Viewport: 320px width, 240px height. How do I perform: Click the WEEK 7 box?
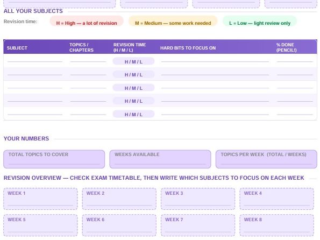[x=198, y=225]
